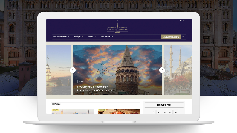The width and height of the screenshot is (237, 133).
Task: Open the search magnifier icon
Action: [x=183, y=36]
